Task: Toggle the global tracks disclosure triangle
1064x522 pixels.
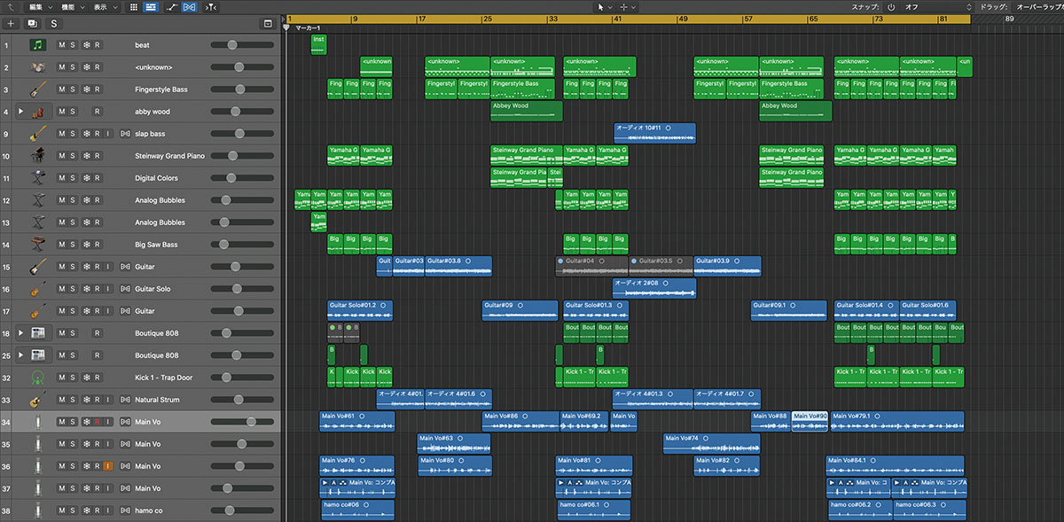Action: pos(286,19)
